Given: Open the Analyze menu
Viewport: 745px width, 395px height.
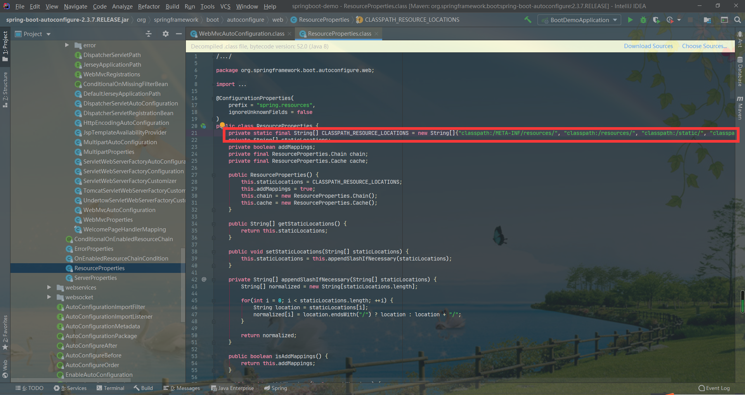Looking at the screenshot, I should [122, 6].
